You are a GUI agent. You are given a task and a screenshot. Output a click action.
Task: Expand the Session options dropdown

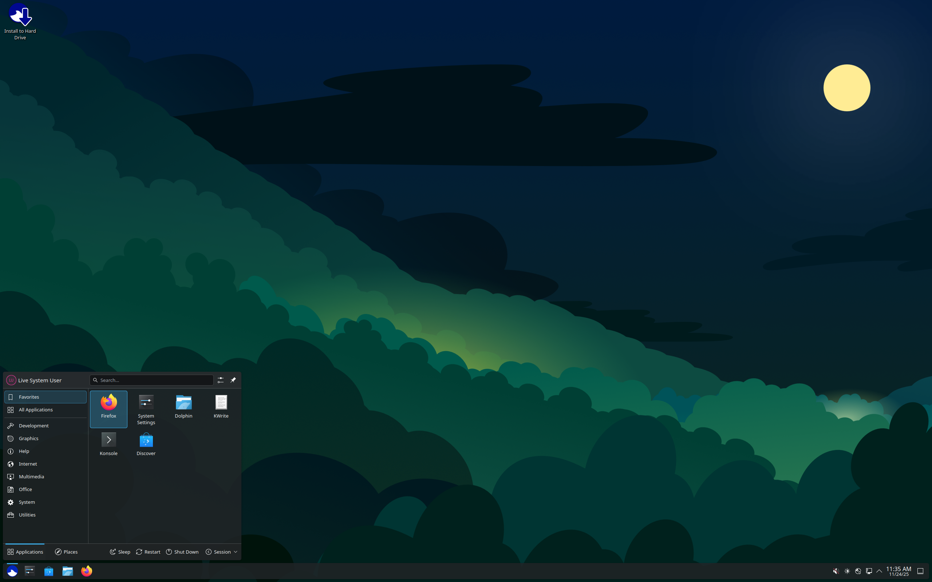222,551
